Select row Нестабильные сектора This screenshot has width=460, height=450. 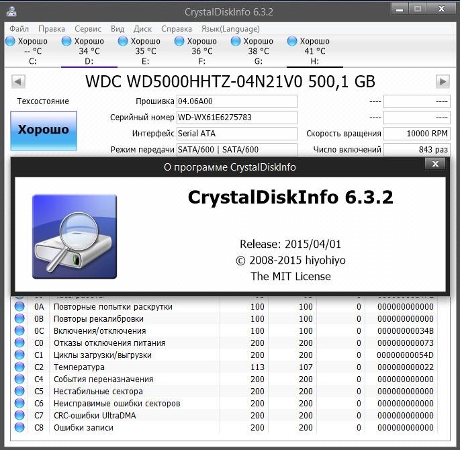tap(224, 391)
